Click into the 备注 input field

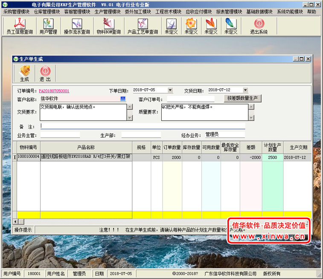click(x=143, y=126)
